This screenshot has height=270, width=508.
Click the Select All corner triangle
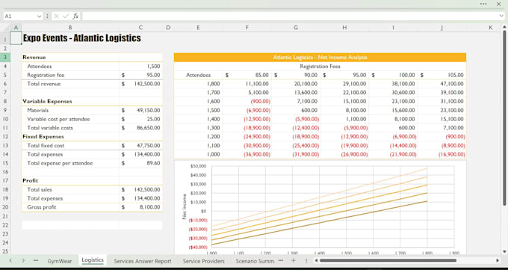5,28
